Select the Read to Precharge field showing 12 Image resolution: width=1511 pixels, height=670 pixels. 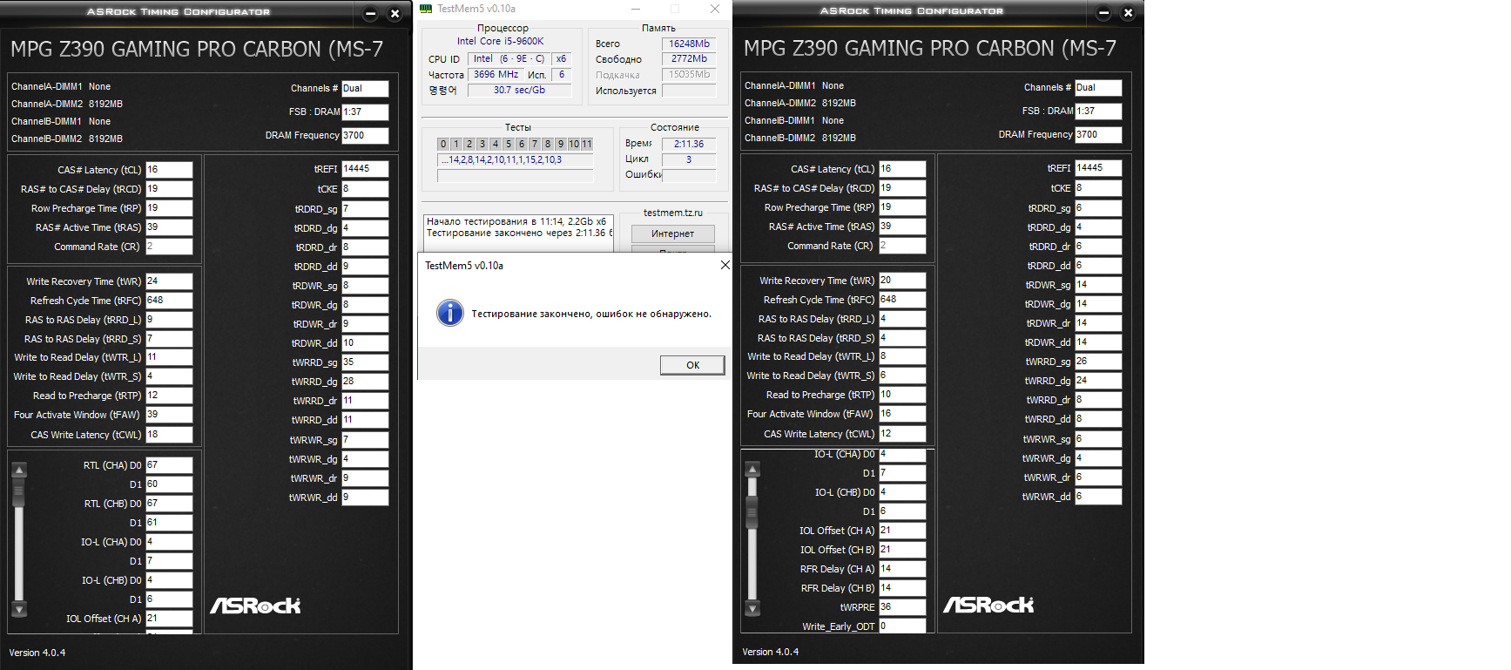click(169, 396)
